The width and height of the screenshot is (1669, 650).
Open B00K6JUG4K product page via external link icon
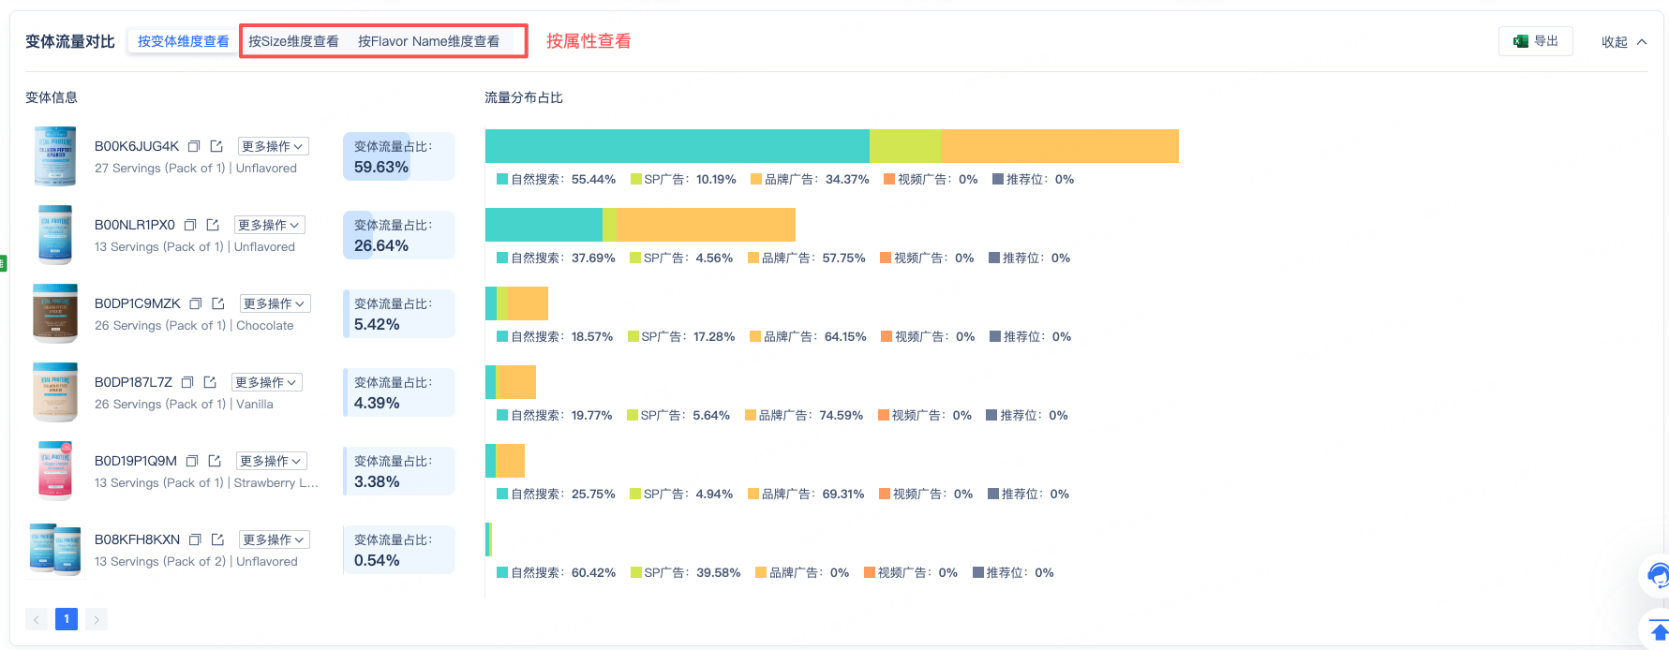click(216, 146)
